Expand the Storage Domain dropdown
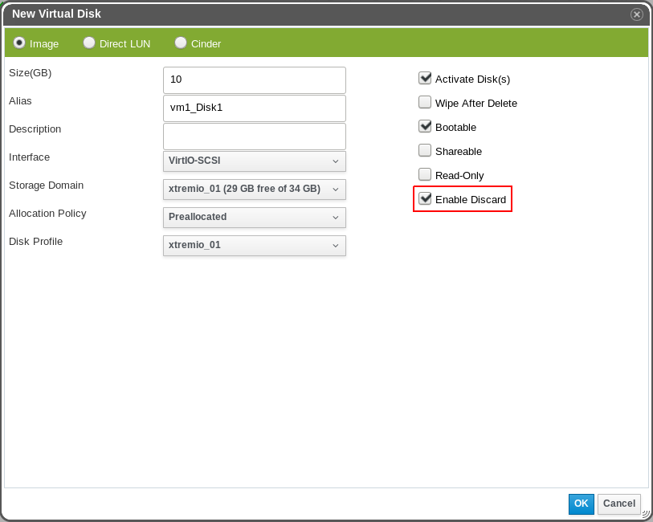 (x=254, y=190)
